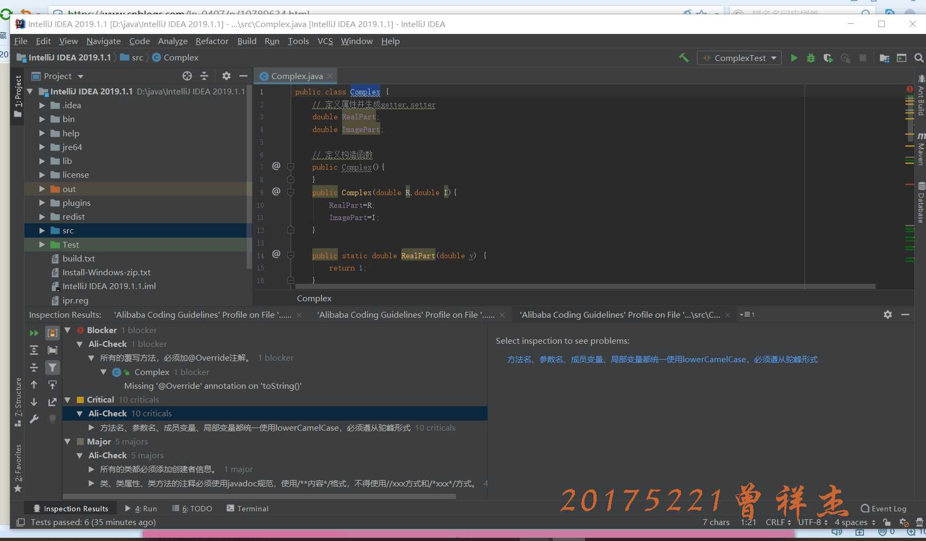This screenshot has height=541, width=926.
Task: Open the Refactor menu
Action: [212, 41]
